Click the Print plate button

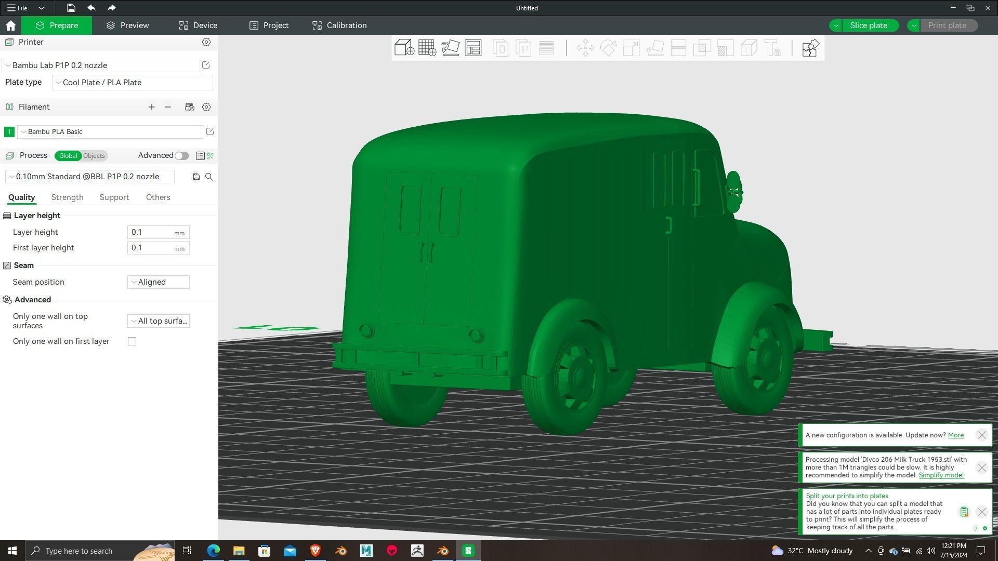[x=949, y=25]
